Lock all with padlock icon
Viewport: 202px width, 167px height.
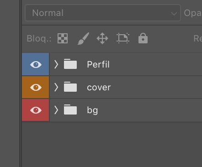(143, 38)
